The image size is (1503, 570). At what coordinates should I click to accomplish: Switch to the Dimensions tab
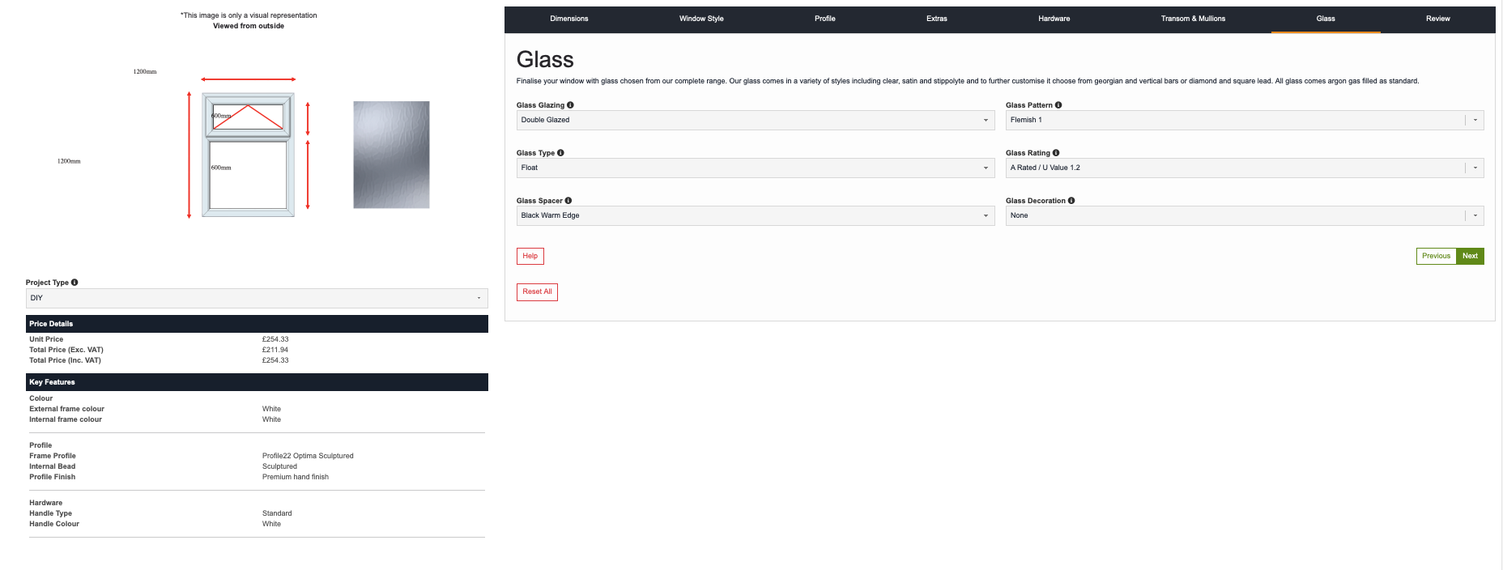(569, 19)
